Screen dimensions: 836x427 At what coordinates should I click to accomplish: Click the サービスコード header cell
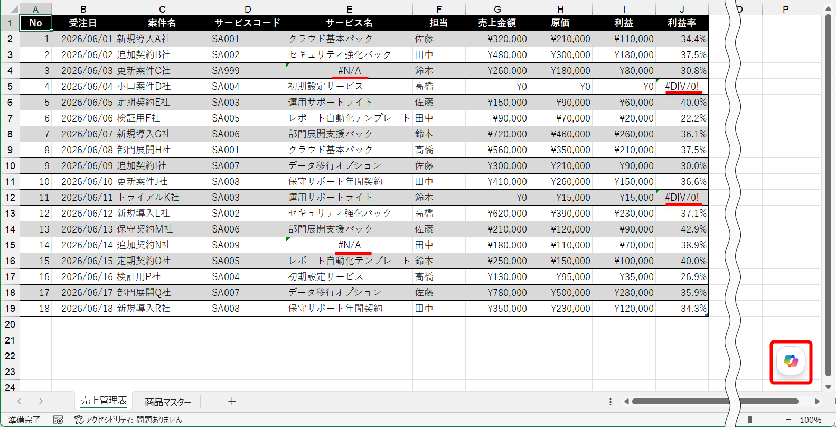(x=248, y=23)
